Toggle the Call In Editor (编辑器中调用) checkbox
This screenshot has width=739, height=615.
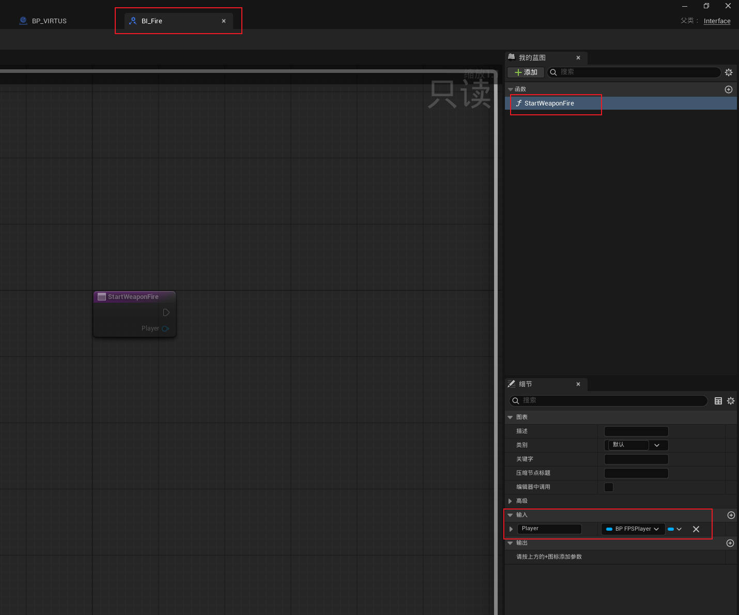(x=609, y=487)
